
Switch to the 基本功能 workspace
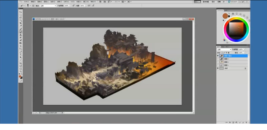click(206, 2)
